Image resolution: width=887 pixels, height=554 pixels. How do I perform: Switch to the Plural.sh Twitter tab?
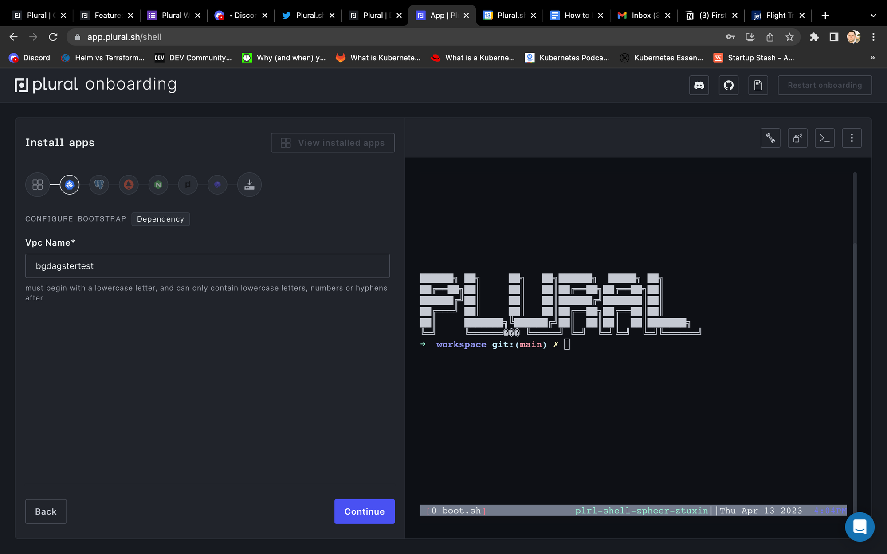point(308,16)
